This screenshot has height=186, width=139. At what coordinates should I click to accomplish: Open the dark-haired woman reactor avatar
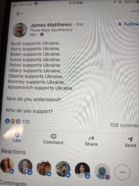click(82, 170)
